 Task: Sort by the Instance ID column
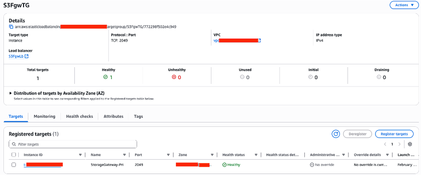pyautogui.click(x=80, y=154)
